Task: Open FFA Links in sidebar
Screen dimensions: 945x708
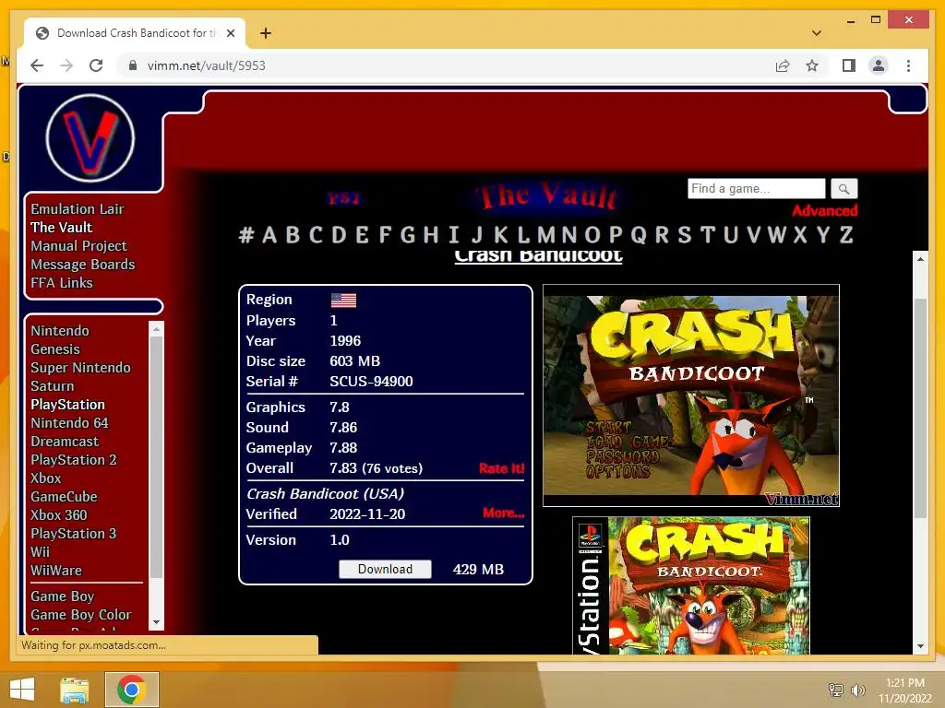Action: click(62, 282)
